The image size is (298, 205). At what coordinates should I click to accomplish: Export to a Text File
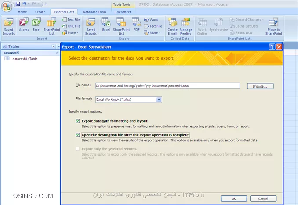pyautogui.click(x=153, y=26)
